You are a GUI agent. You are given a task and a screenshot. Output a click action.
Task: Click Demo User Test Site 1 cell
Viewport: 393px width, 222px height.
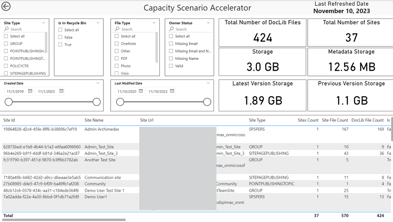pyautogui.click(x=104, y=191)
